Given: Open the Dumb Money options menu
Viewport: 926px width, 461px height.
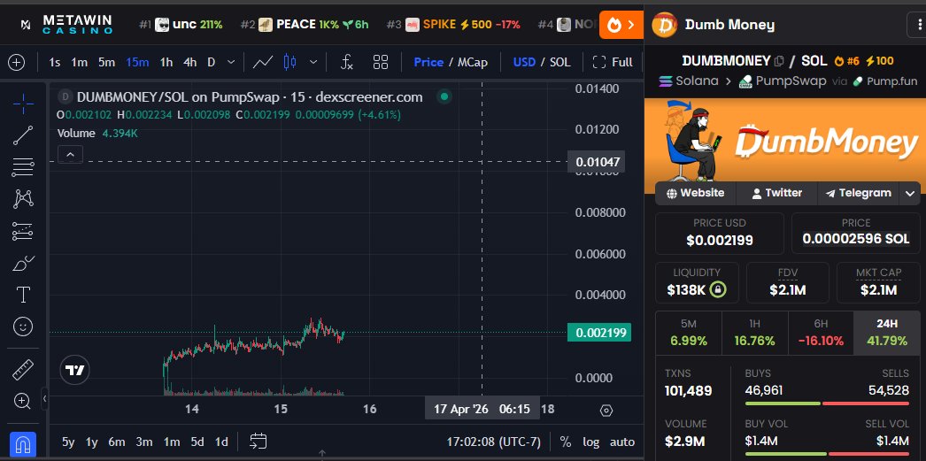Looking at the screenshot, I should click(x=916, y=25).
